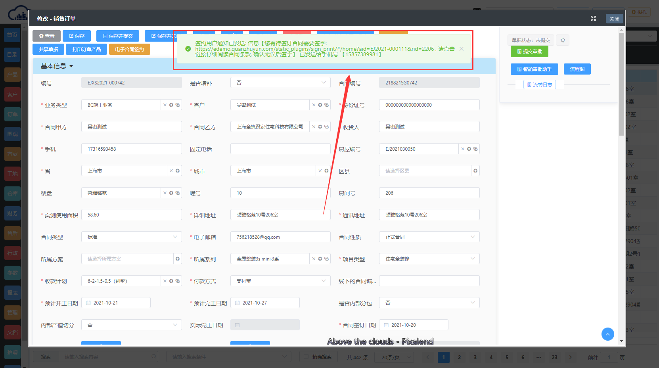Click the plus-circle icon in 区县 field
This screenshot has width=659, height=368.
pyautogui.click(x=475, y=171)
